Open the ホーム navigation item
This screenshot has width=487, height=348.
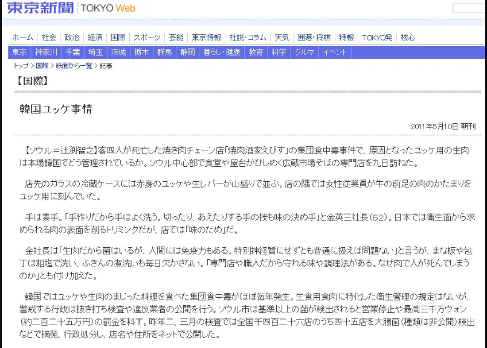(x=22, y=37)
